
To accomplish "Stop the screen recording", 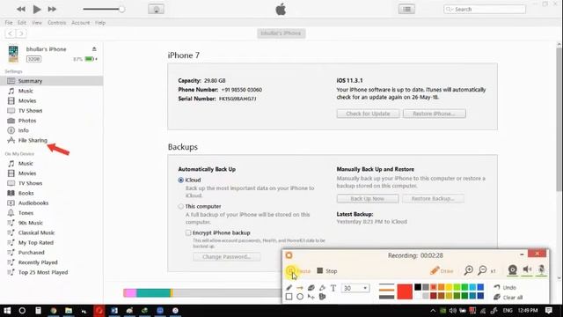I will (x=327, y=271).
